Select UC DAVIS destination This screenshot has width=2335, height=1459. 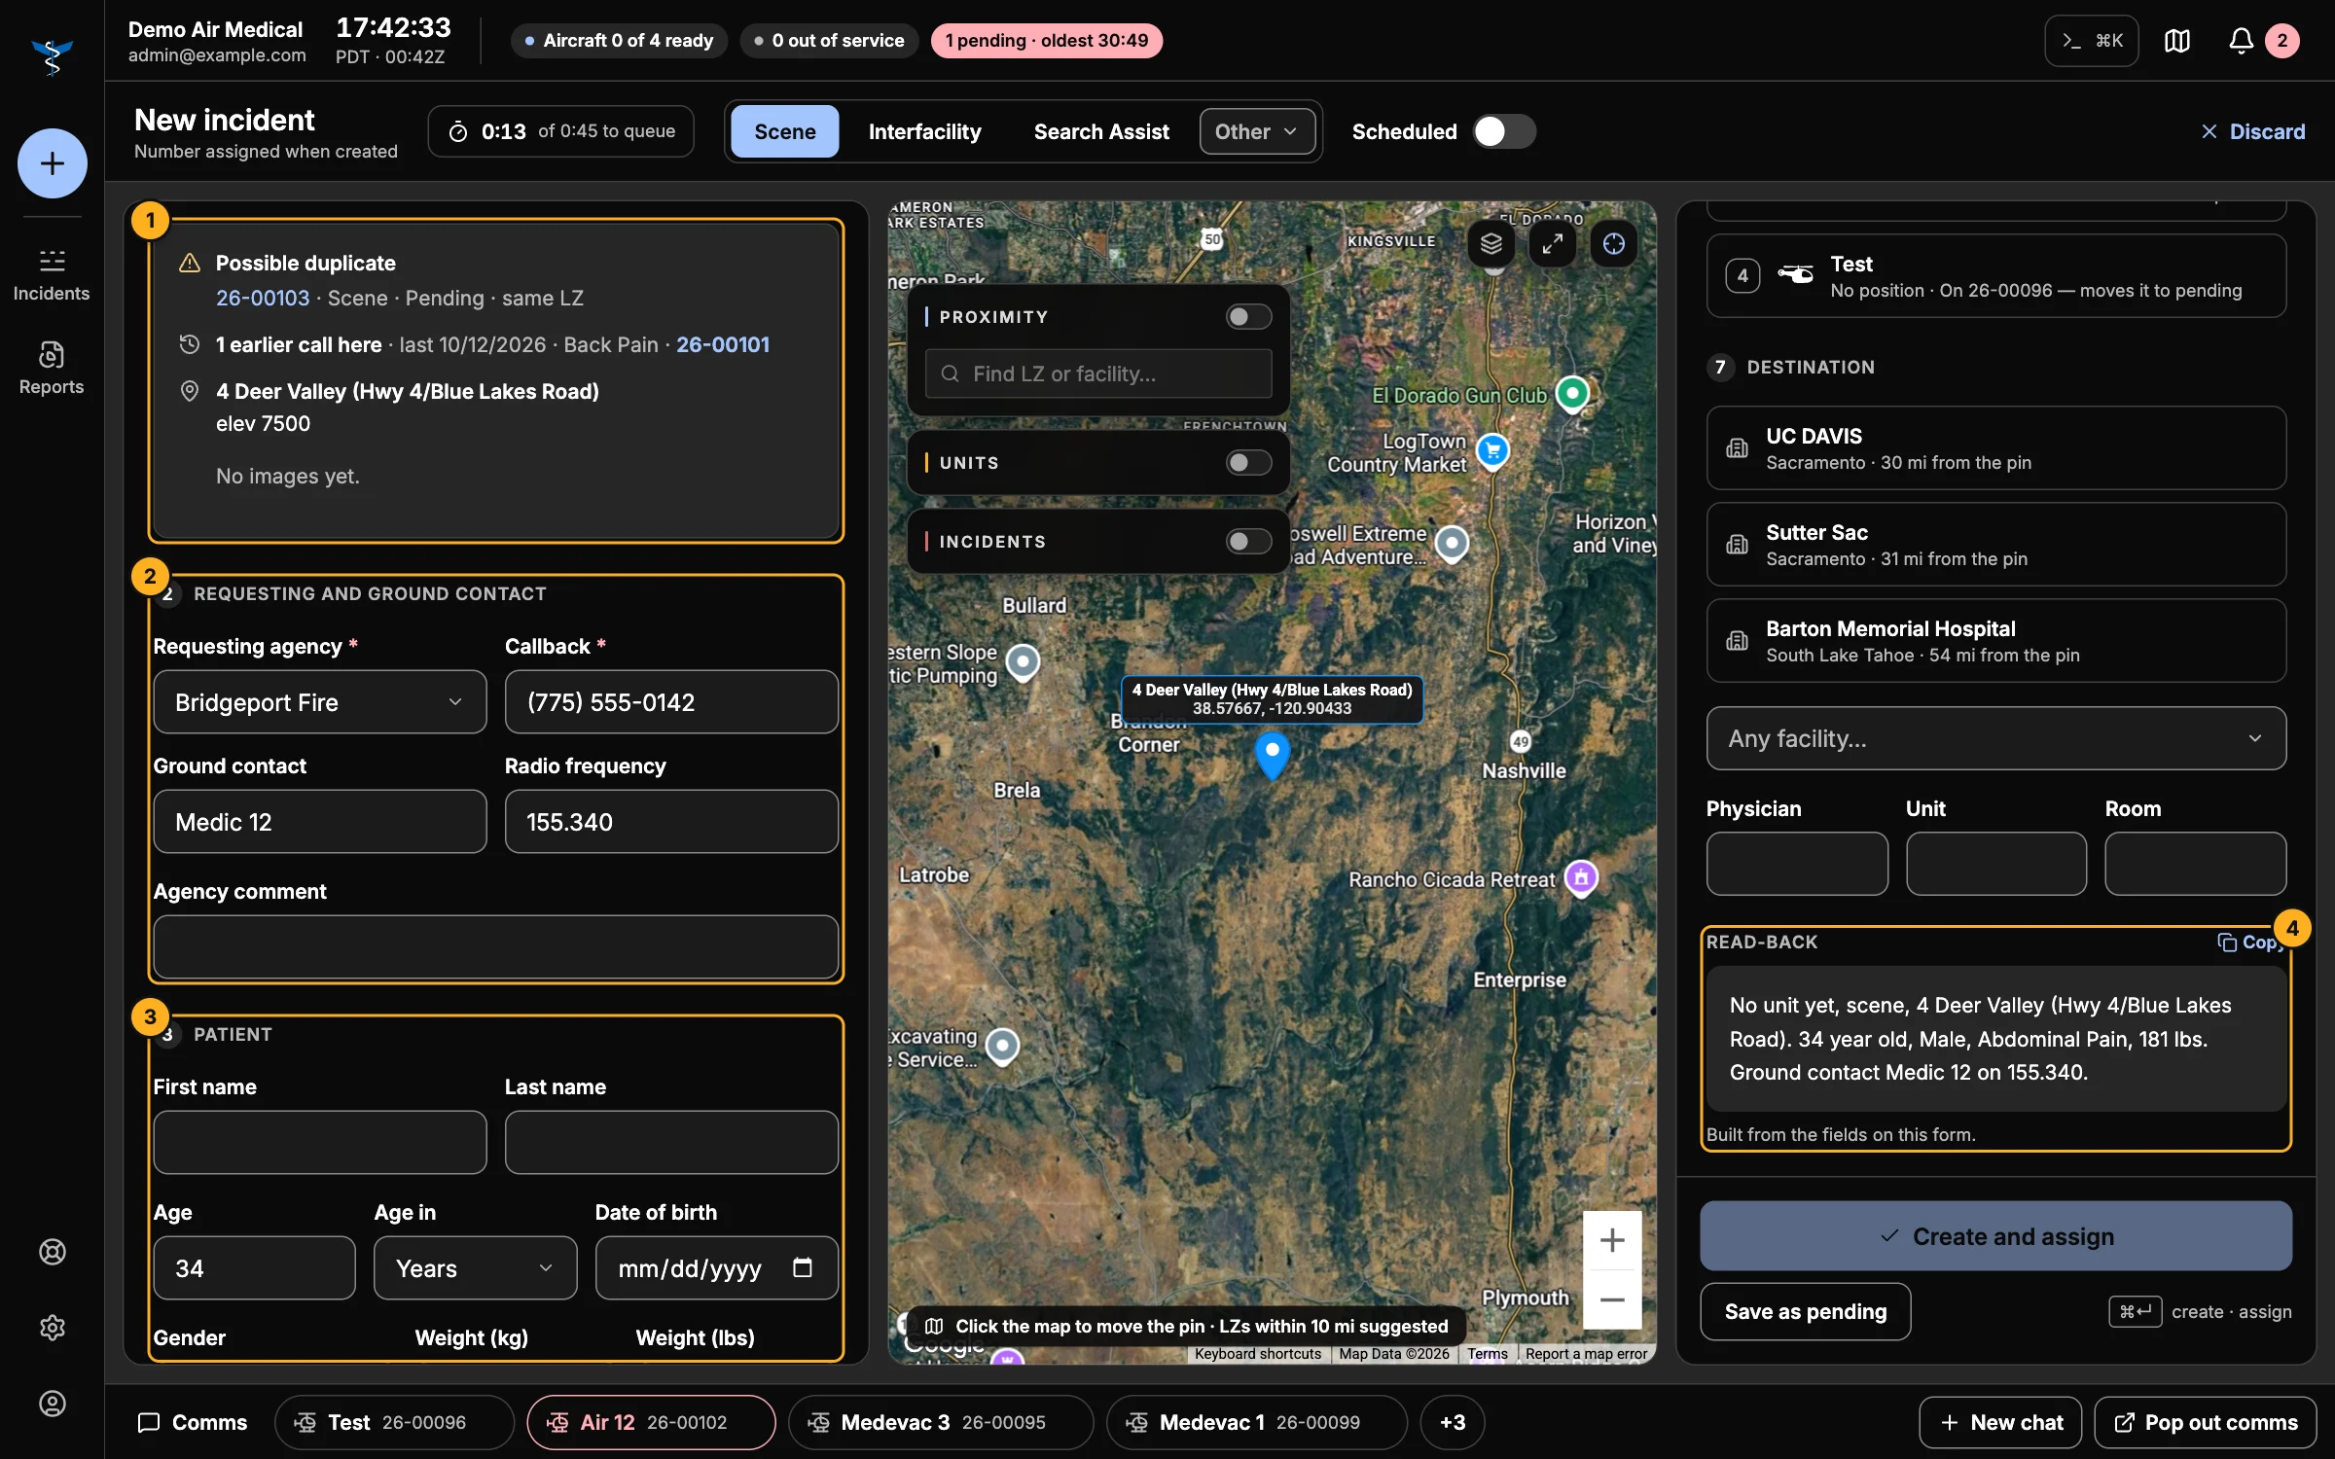point(1995,448)
